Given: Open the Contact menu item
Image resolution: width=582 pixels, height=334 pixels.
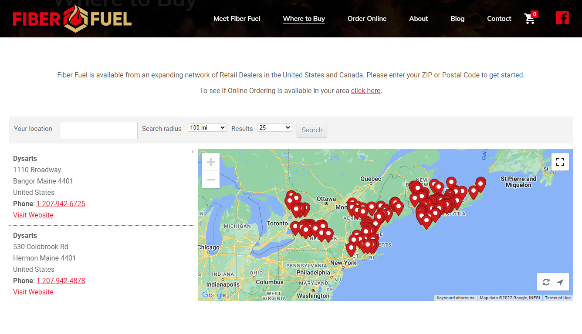Looking at the screenshot, I should [499, 19].
